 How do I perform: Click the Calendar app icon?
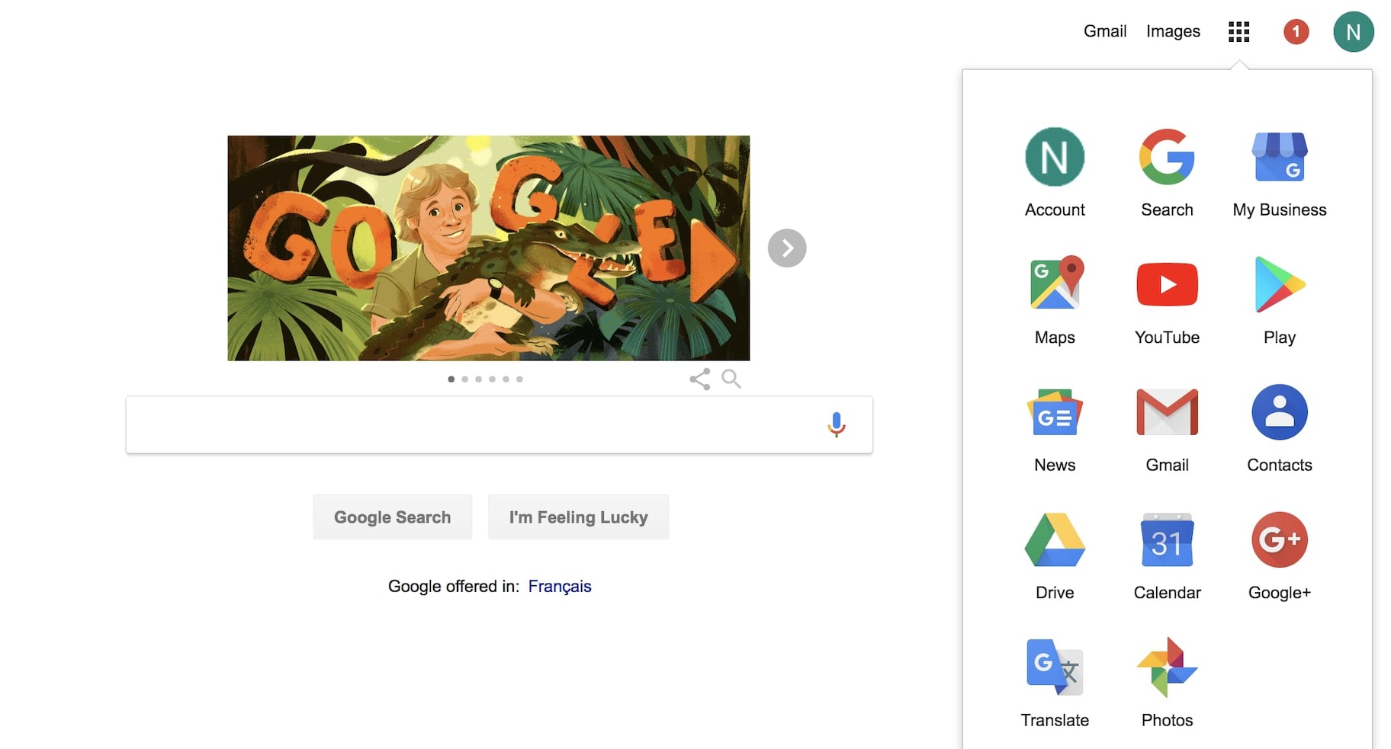click(1167, 540)
